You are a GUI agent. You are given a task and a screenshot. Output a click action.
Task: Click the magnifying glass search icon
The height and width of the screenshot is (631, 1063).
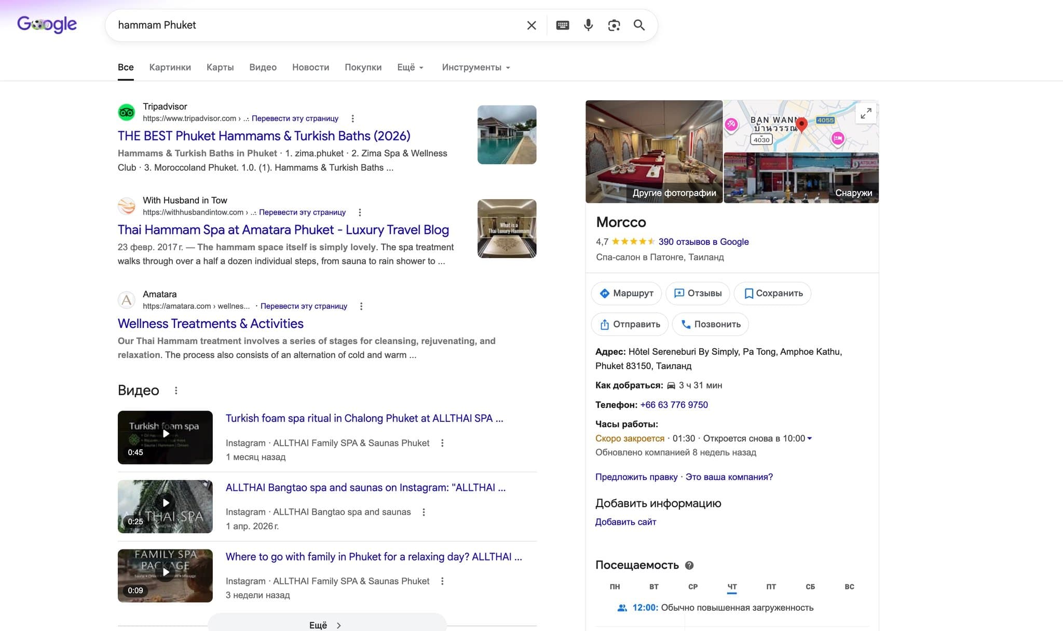click(x=639, y=25)
